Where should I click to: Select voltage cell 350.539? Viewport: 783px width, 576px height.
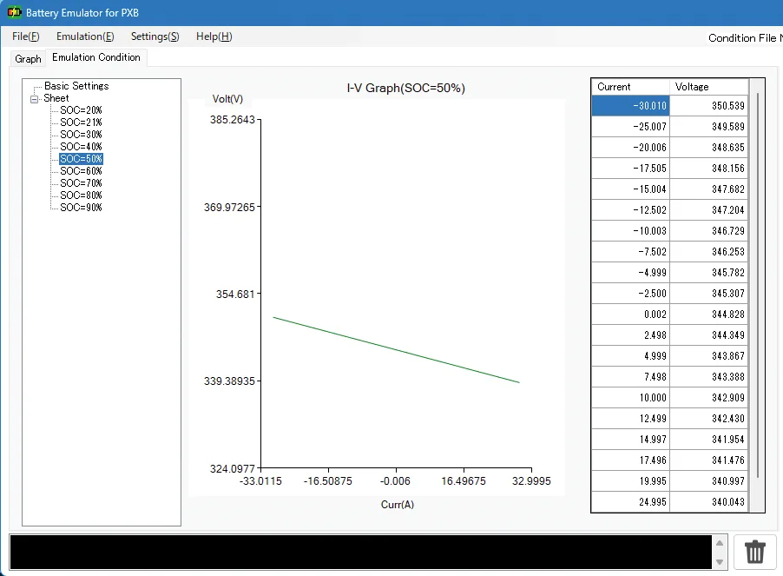pyautogui.click(x=708, y=105)
